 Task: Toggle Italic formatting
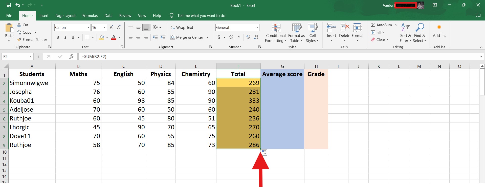point(65,37)
